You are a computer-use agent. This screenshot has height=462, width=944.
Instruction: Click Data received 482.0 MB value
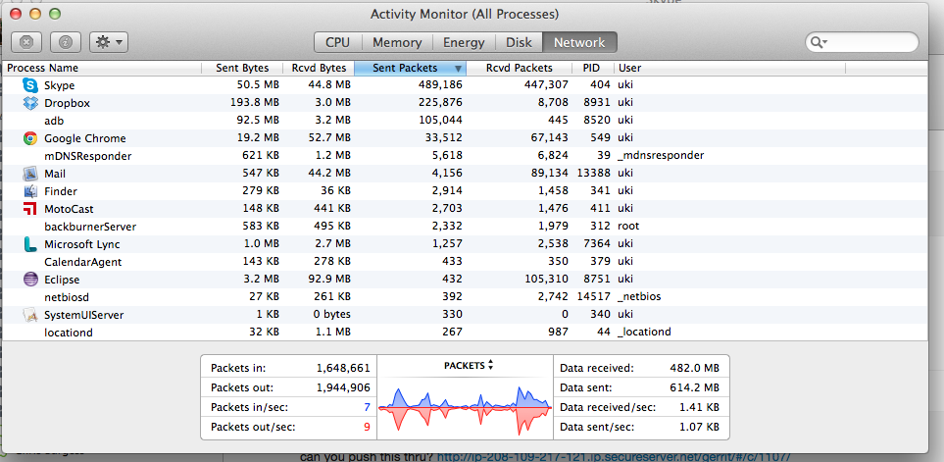point(694,368)
